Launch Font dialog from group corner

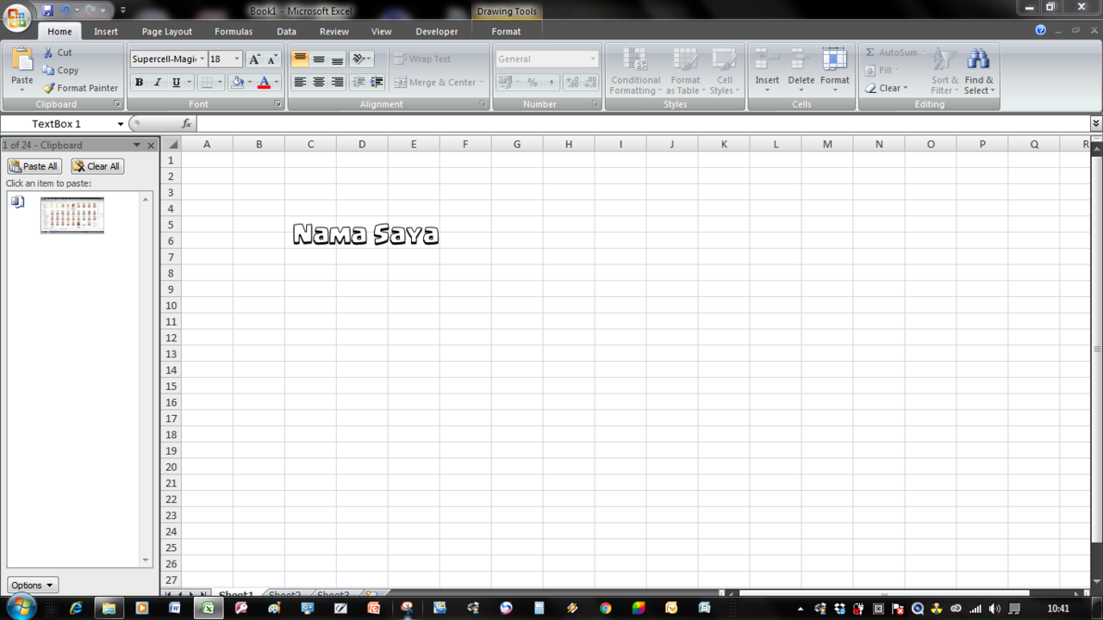(x=277, y=104)
